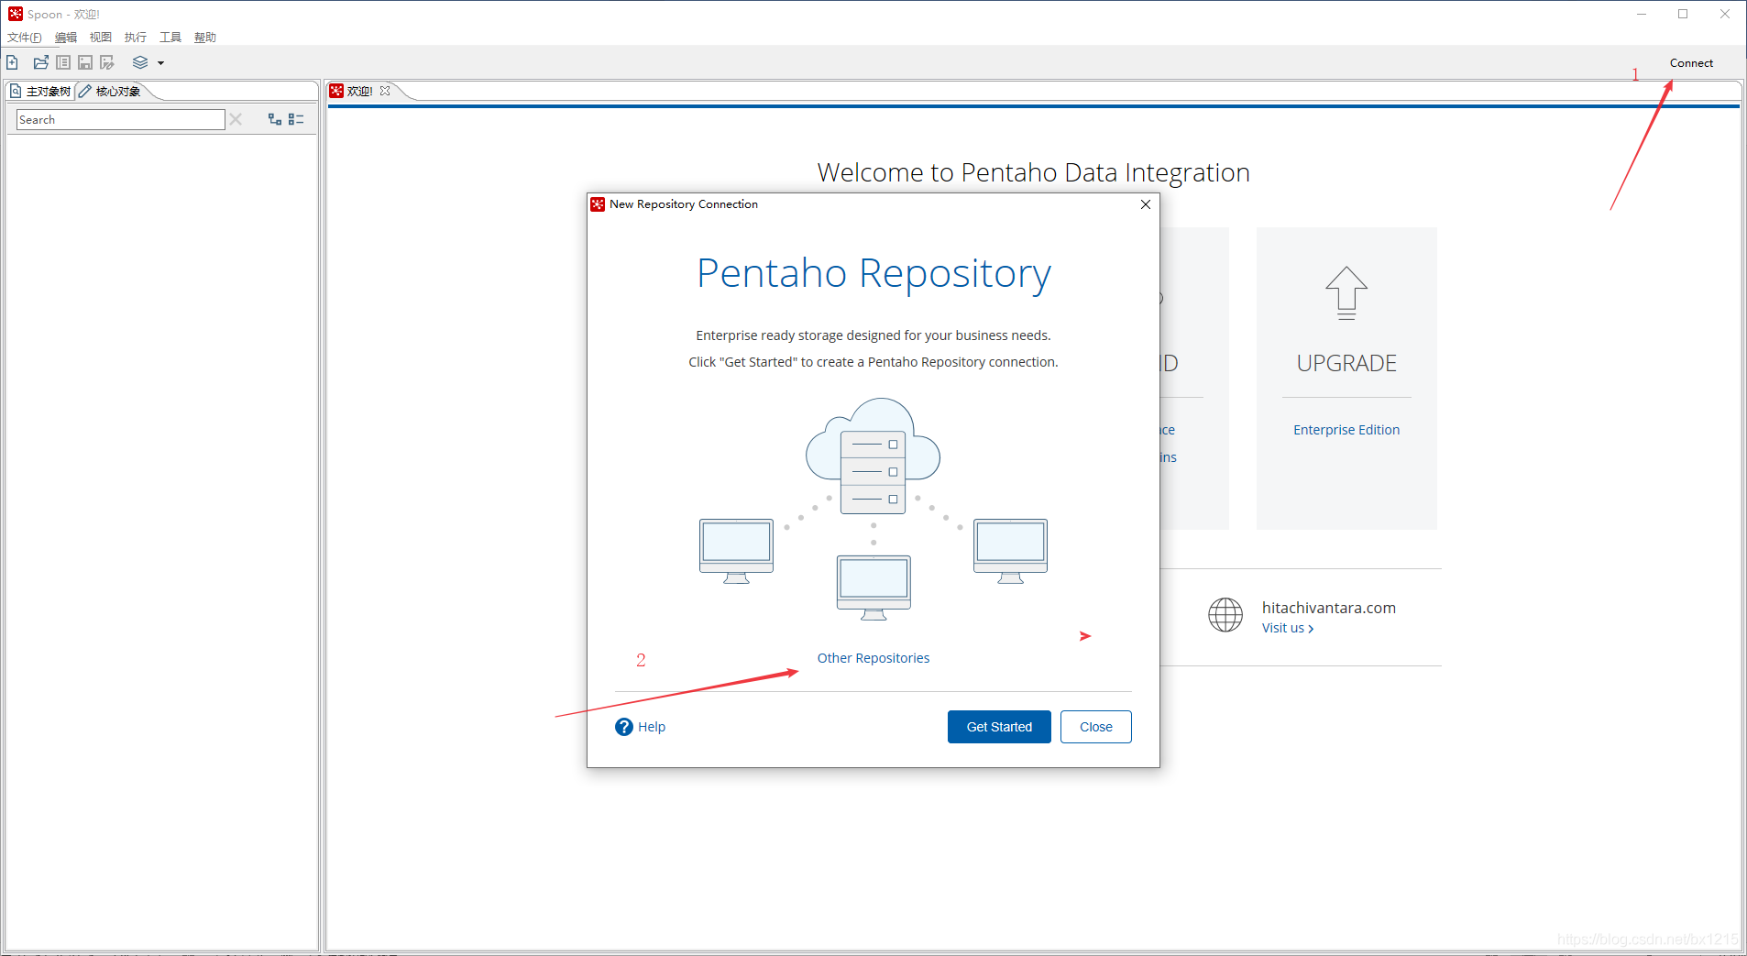Expand the perspectives dropdown arrow

pyautogui.click(x=160, y=63)
